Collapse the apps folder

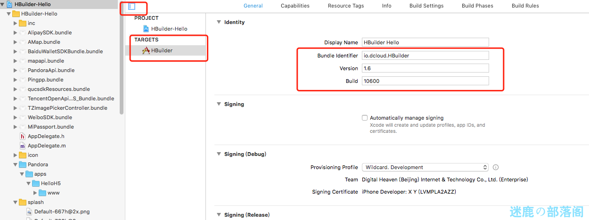point(22,174)
